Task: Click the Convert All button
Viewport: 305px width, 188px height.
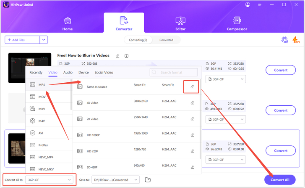Action: coord(280,180)
